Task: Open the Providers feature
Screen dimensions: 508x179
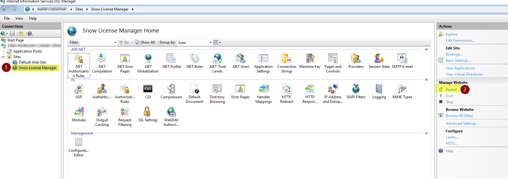Action: (x=356, y=61)
